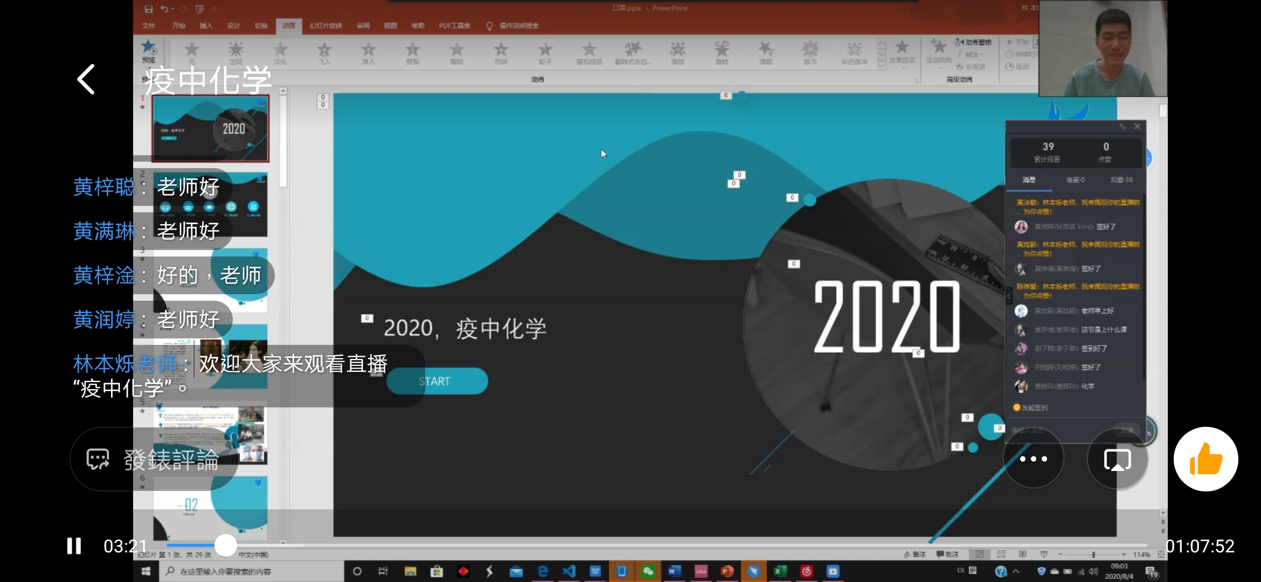Tap the screen cast icon

[1117, 459]
